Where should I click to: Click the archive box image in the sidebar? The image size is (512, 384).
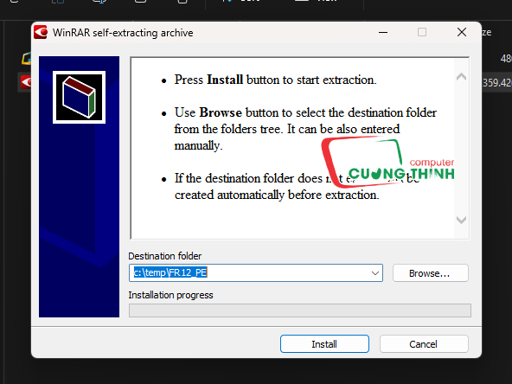[x=79, y=98]
